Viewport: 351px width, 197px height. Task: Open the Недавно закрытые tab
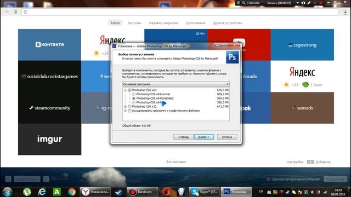point(163,23)
